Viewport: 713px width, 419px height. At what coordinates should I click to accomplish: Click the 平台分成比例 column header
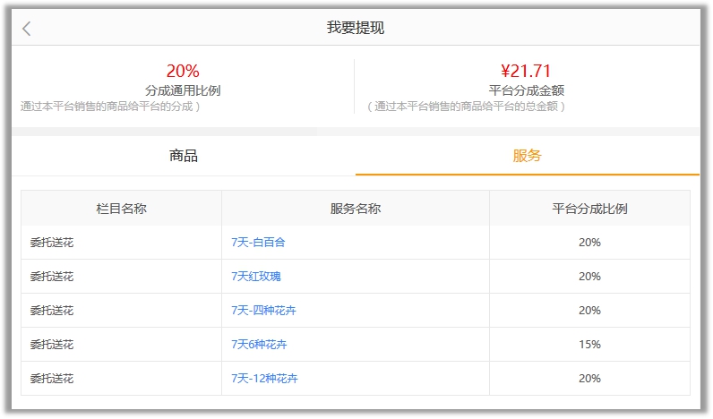(589, 209)
